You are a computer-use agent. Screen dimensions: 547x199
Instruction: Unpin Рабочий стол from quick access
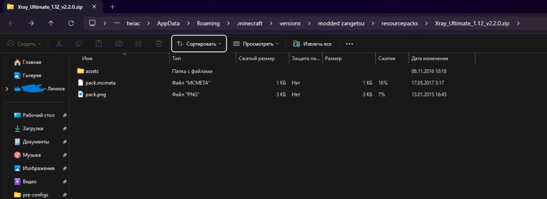pyautogui.click(x=65, y=115)
